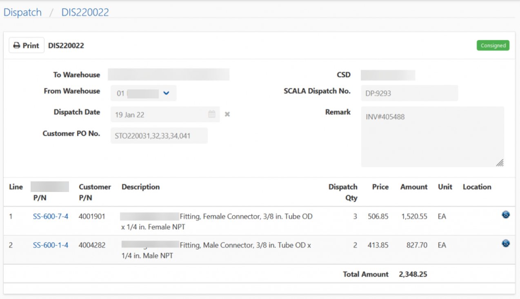The image size is (520, 299).
Task: Click the SCALA Dispatch No. field
Action: coord(409,93)
